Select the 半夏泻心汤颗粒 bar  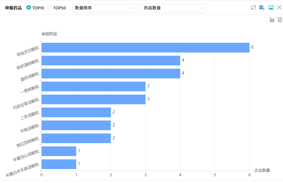[59, 151]
